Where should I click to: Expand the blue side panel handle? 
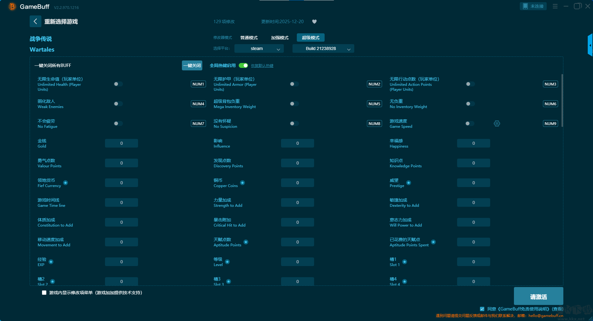pos(590,45)
